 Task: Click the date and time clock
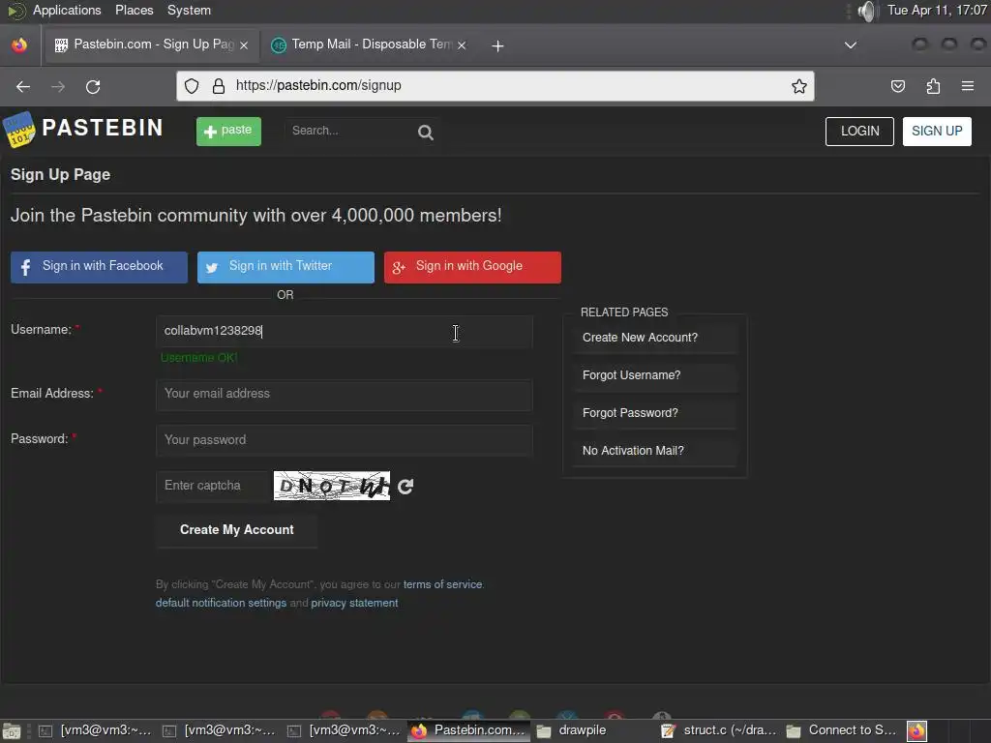(937, 10)
